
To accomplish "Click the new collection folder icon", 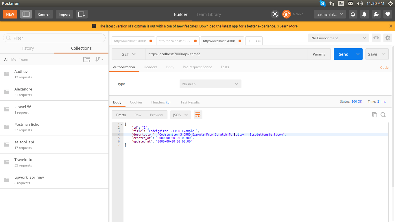I will tap(87, 60).
